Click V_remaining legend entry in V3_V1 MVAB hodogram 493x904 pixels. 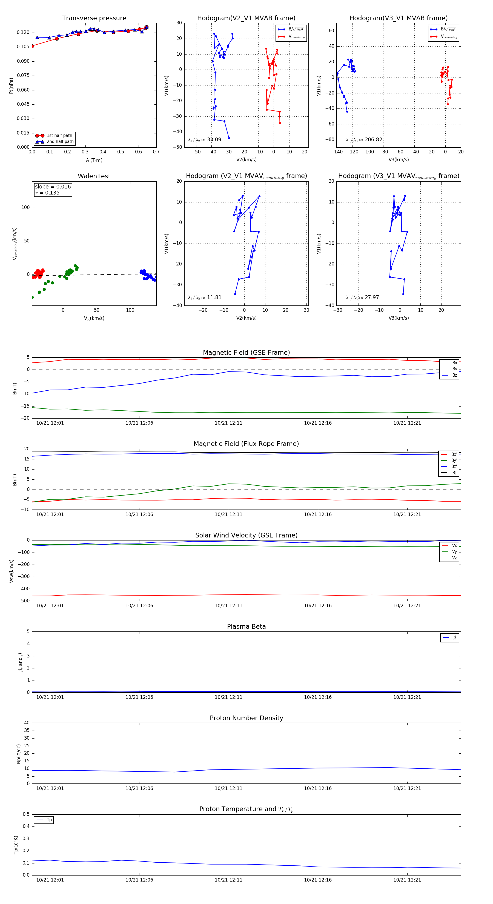tap(443, 36)
